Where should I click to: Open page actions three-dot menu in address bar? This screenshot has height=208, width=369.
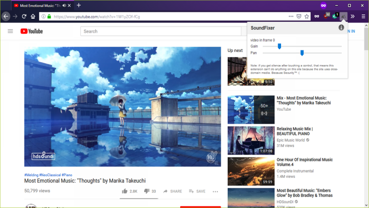click(291, 16)
